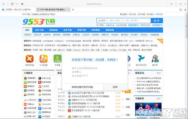The width and height of the screenshot is (188, 119).
Task: Open the 鲁大师 app icon
Action: (155, 59)
